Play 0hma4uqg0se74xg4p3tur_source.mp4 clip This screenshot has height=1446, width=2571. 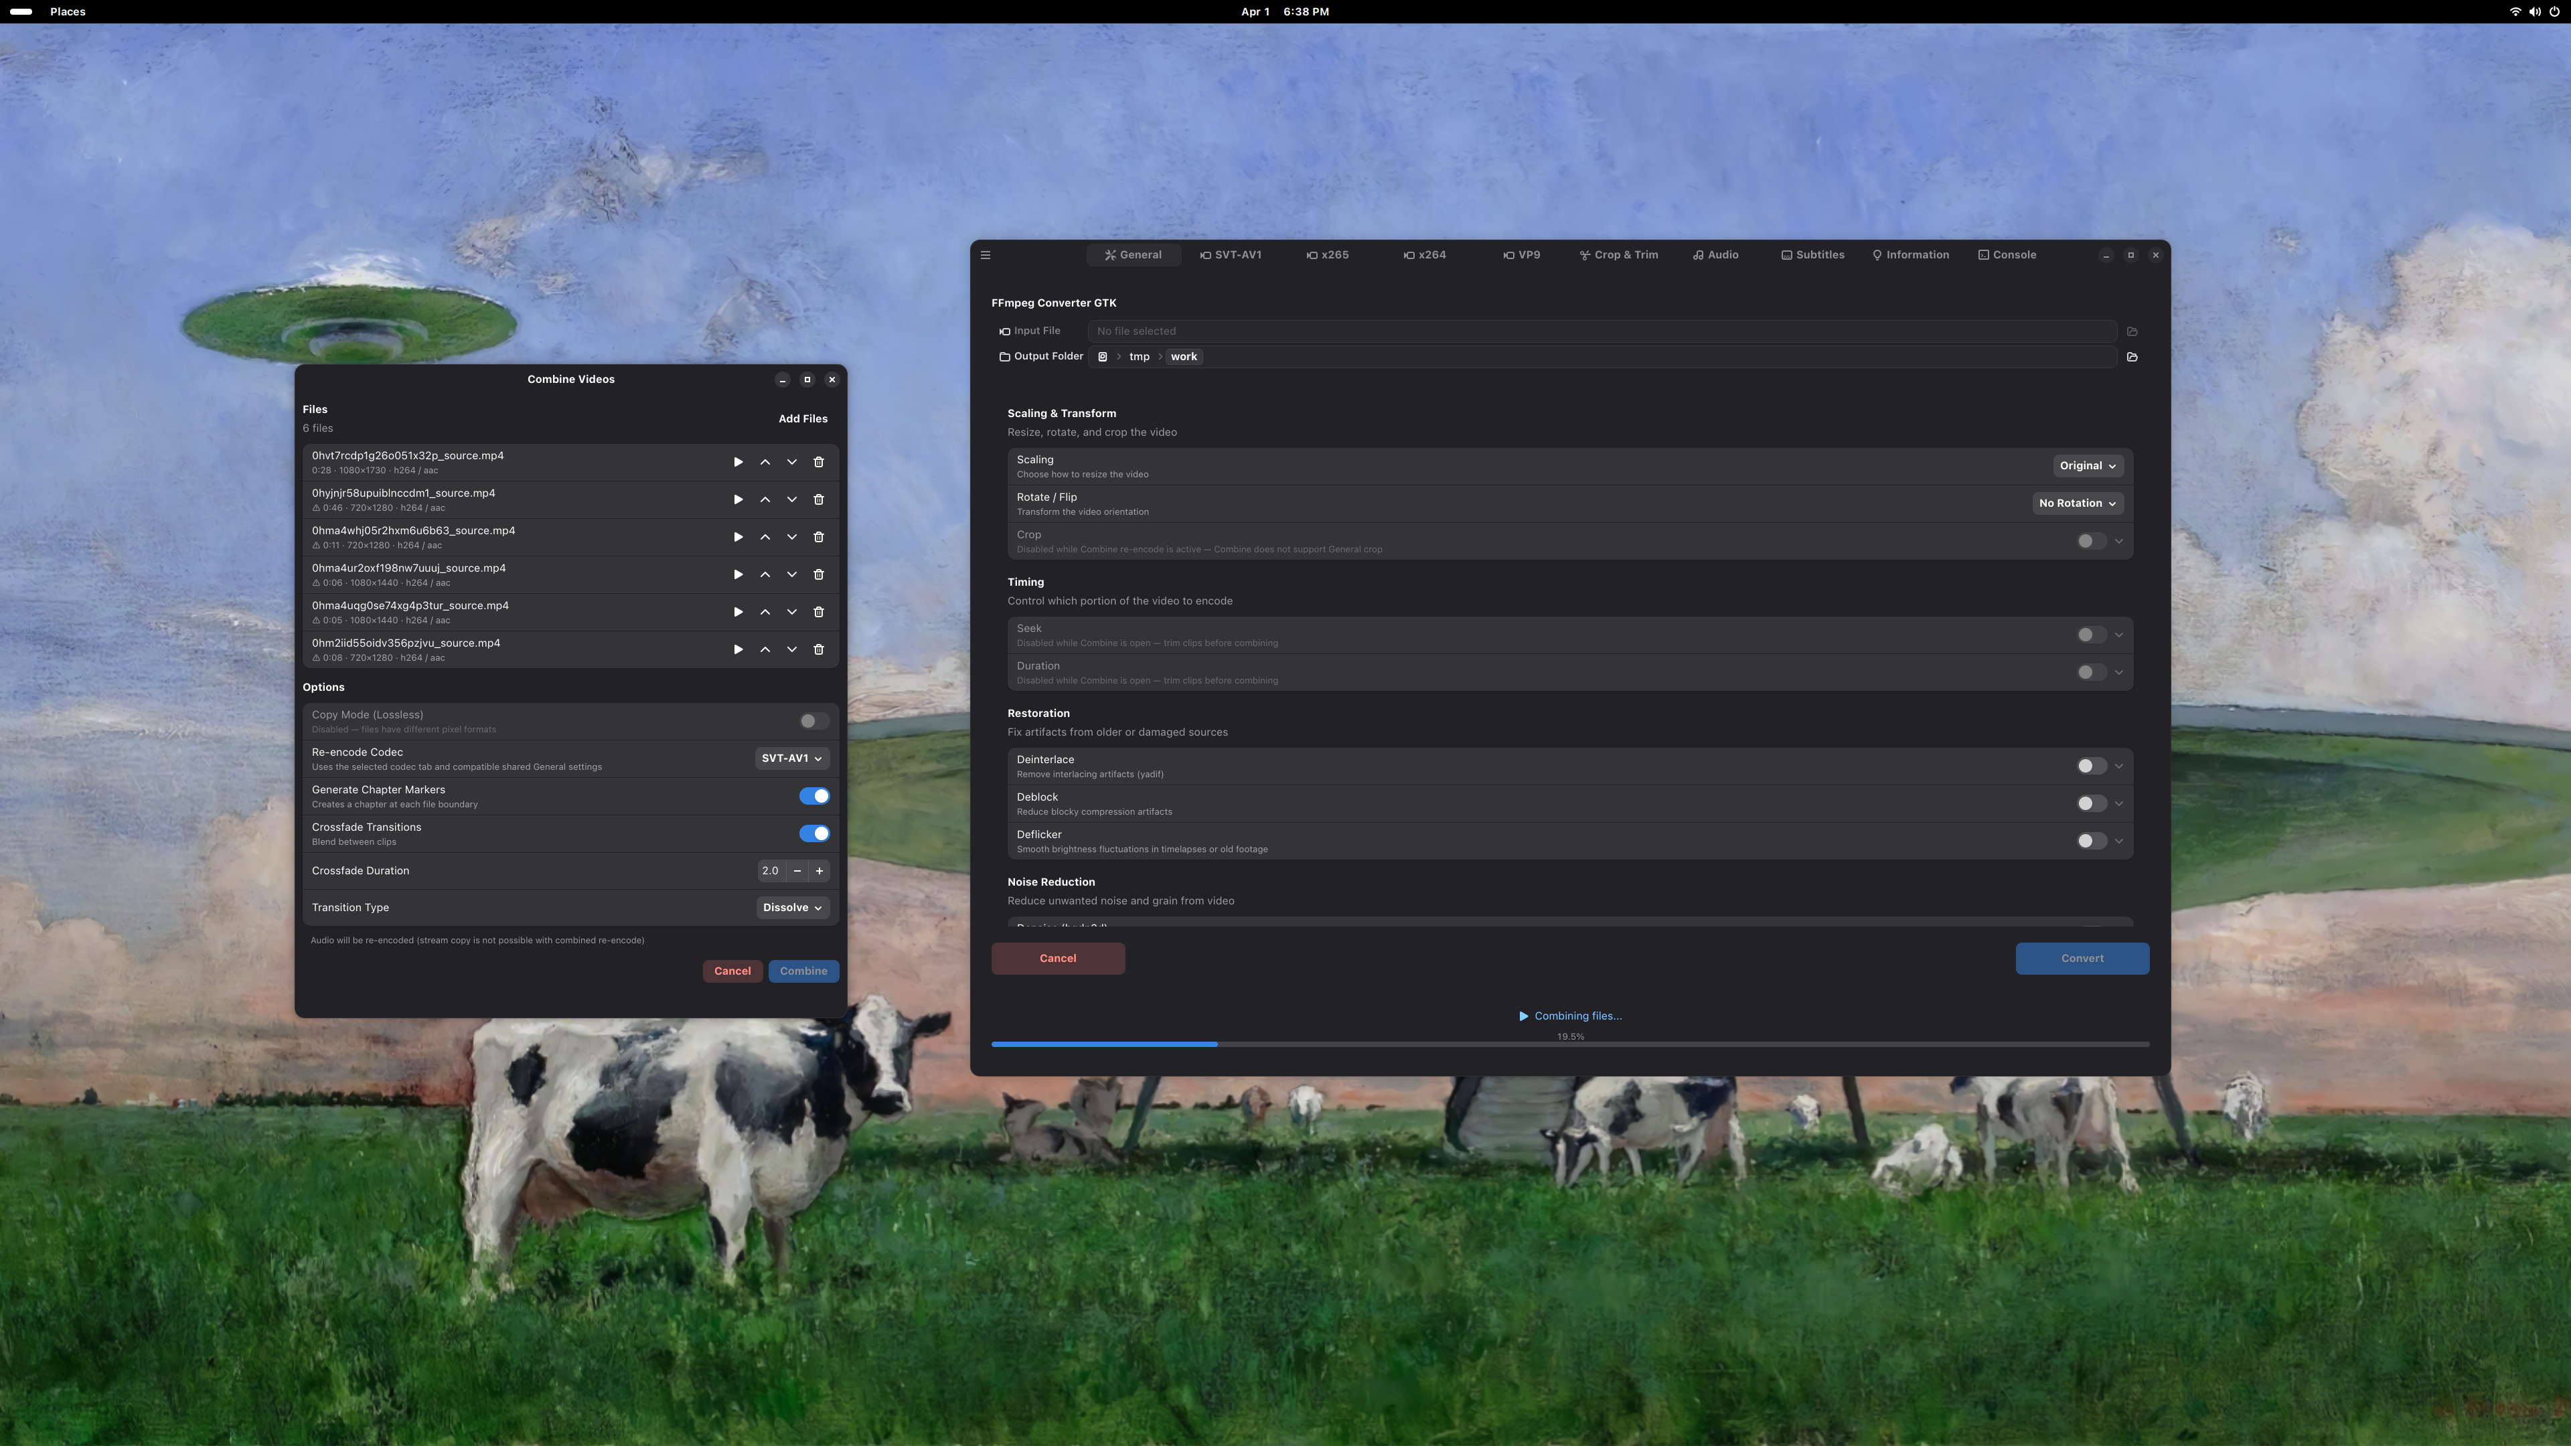[738, 612]
